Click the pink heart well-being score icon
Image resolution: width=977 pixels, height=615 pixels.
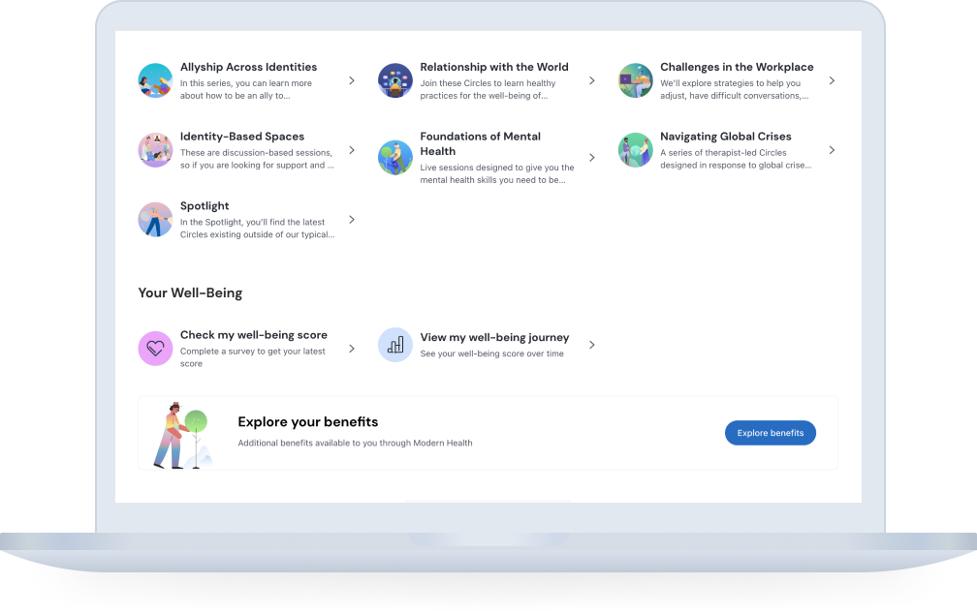pos(155,349)
